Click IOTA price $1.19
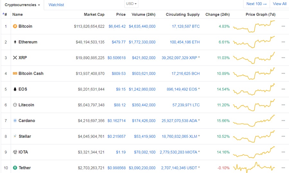This screenshot has width=289, height=173. (x=121, y=152)
